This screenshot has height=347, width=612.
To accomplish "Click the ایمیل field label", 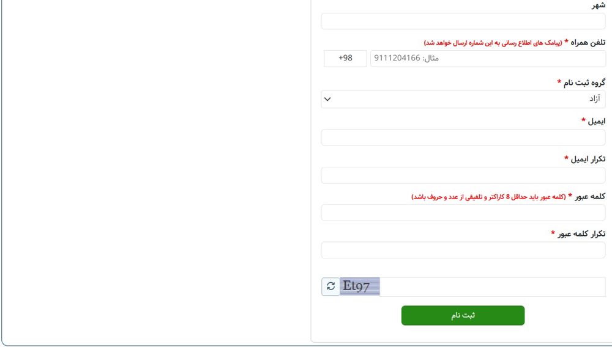I will click(596, 122).
